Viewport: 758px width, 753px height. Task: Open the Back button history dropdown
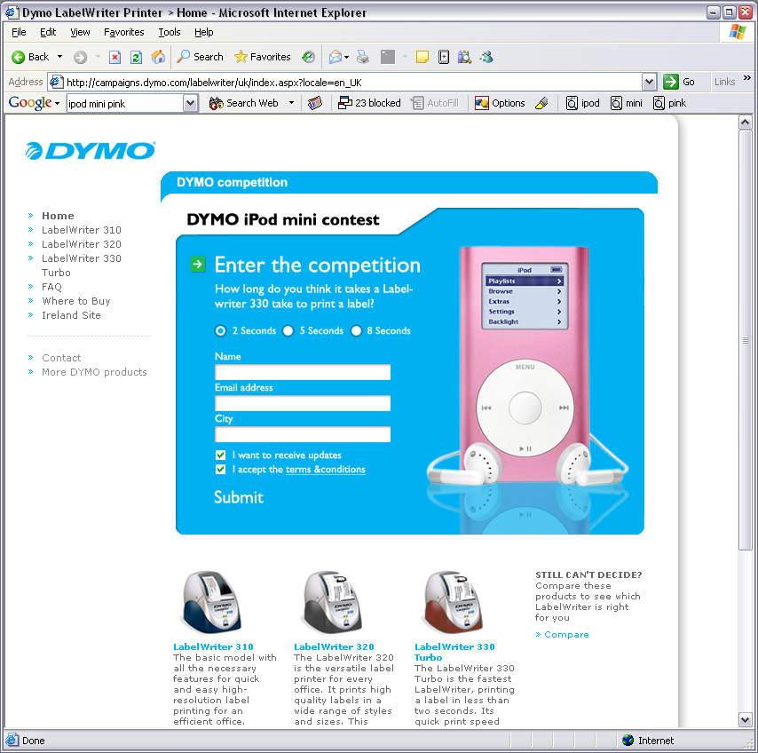(60, 57)
